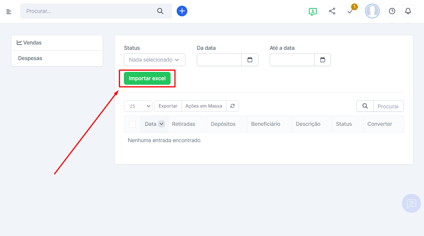Click the Procurar search field at top
424x236 pixels.
click(89, 11)
